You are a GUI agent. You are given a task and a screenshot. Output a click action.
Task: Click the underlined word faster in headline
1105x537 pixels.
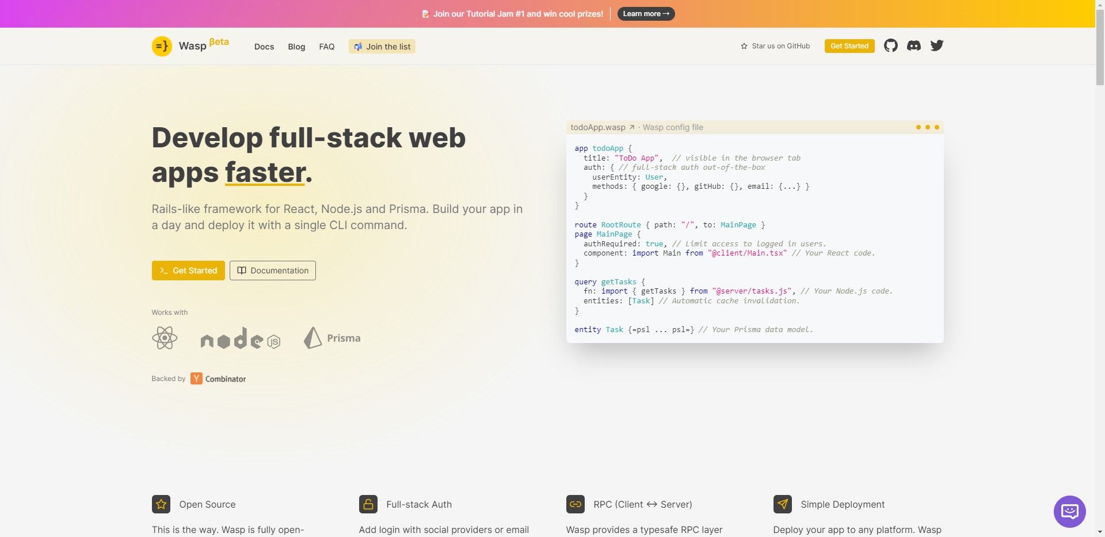point(265,172)
